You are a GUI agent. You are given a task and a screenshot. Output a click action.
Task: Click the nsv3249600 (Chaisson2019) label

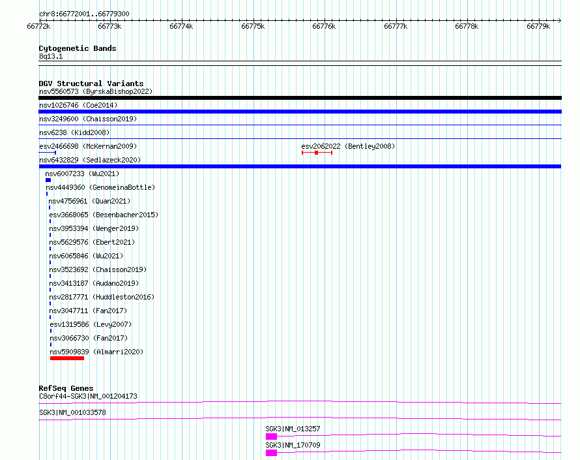click(x=88, y=119)
